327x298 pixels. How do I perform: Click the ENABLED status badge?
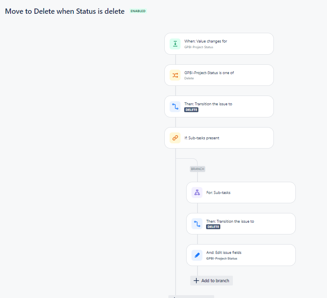click(138, 11)
